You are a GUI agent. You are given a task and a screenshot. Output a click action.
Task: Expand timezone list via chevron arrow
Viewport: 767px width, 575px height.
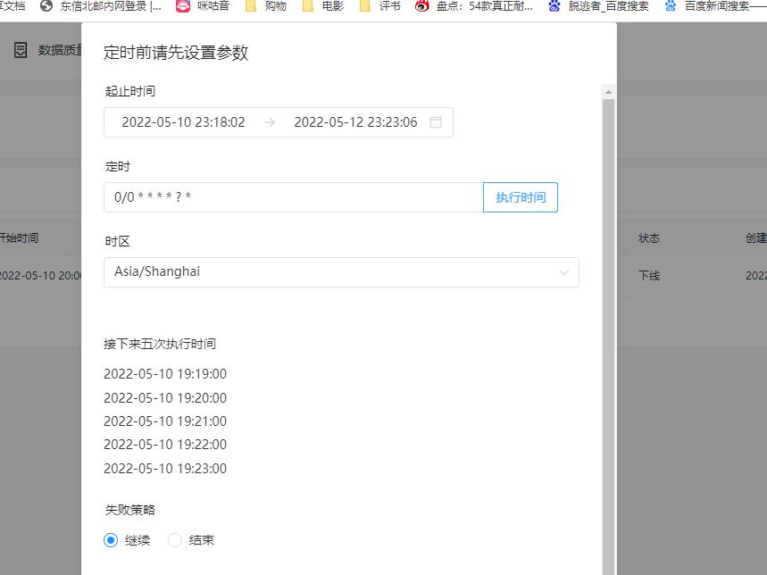564,272
